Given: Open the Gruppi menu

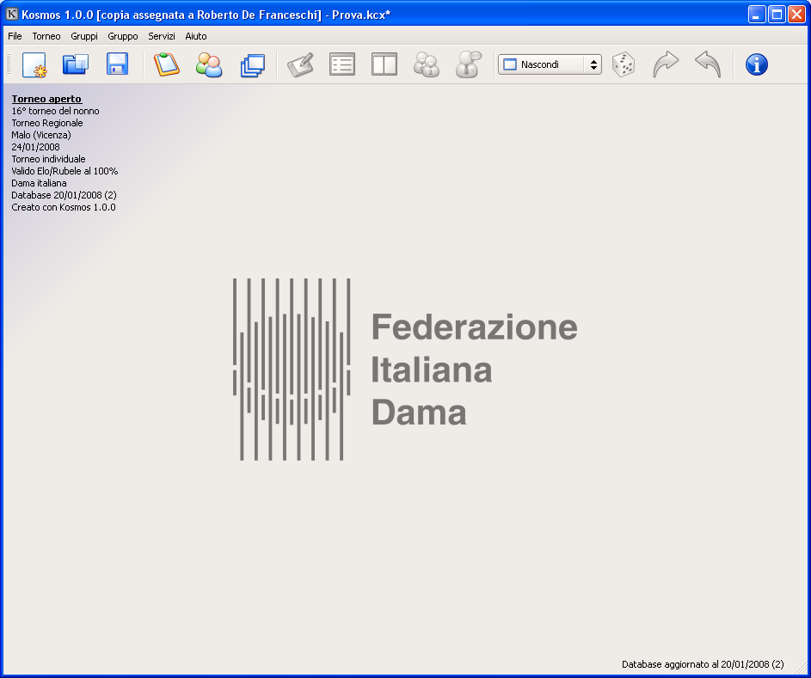Looking at the screenshot, I should 84,36.
